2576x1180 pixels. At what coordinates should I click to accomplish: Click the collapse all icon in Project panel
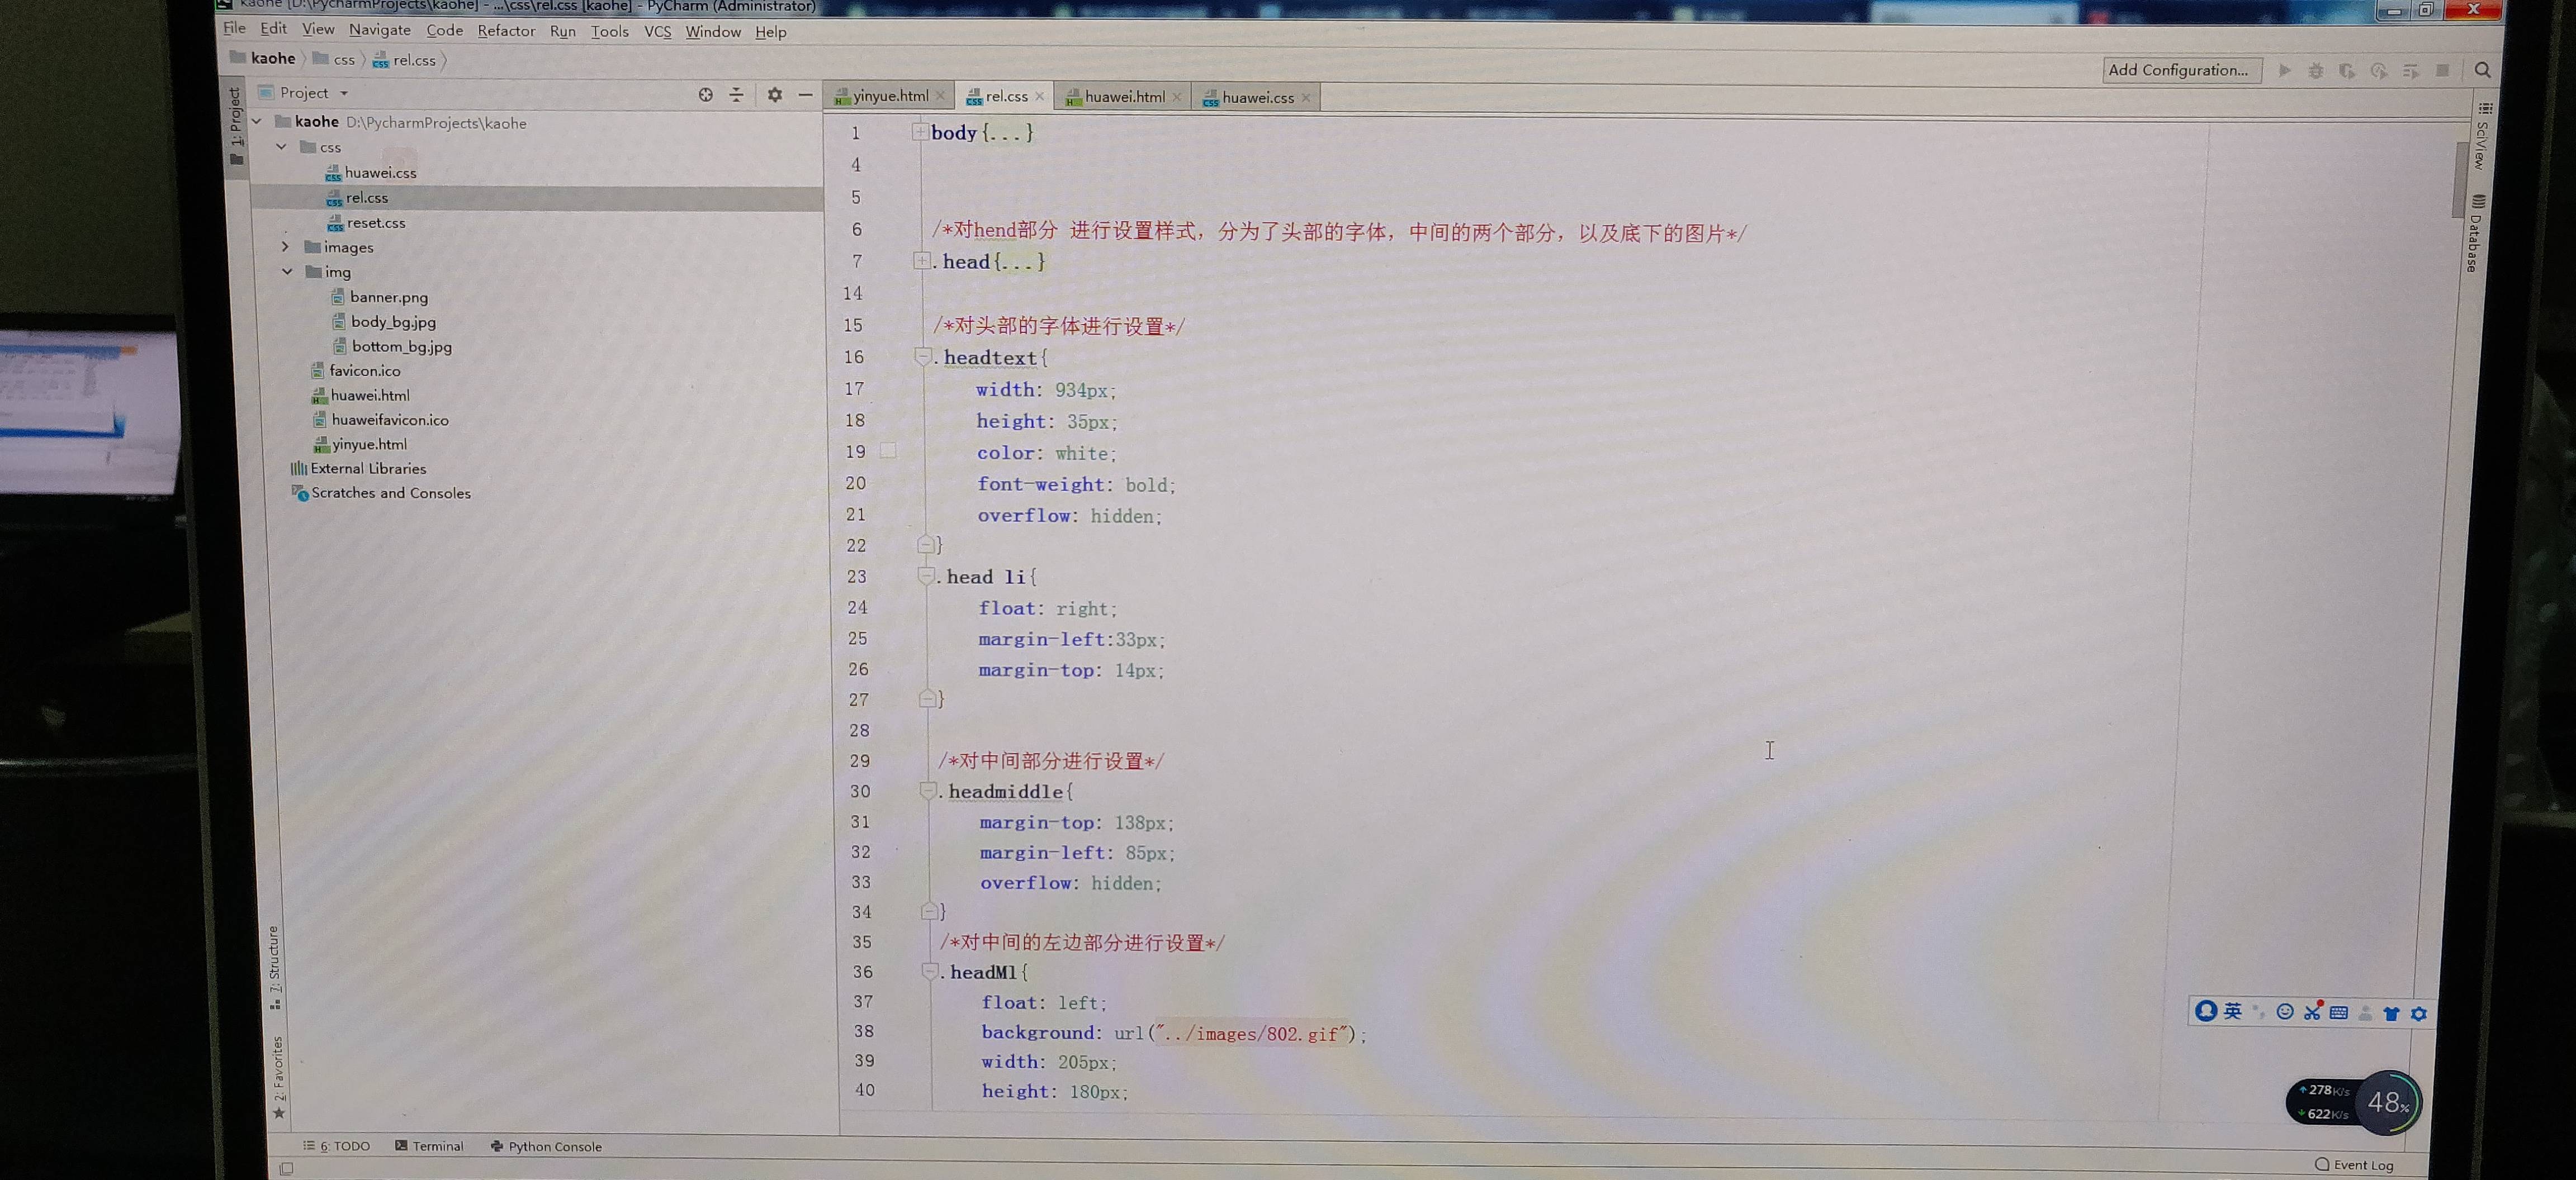pos(736,94)
